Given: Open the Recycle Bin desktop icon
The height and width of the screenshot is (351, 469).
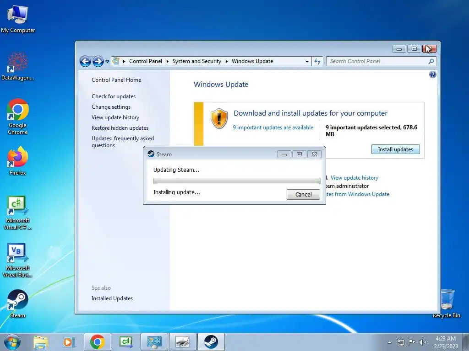Looking at the screenshot, I should [447, 303].
